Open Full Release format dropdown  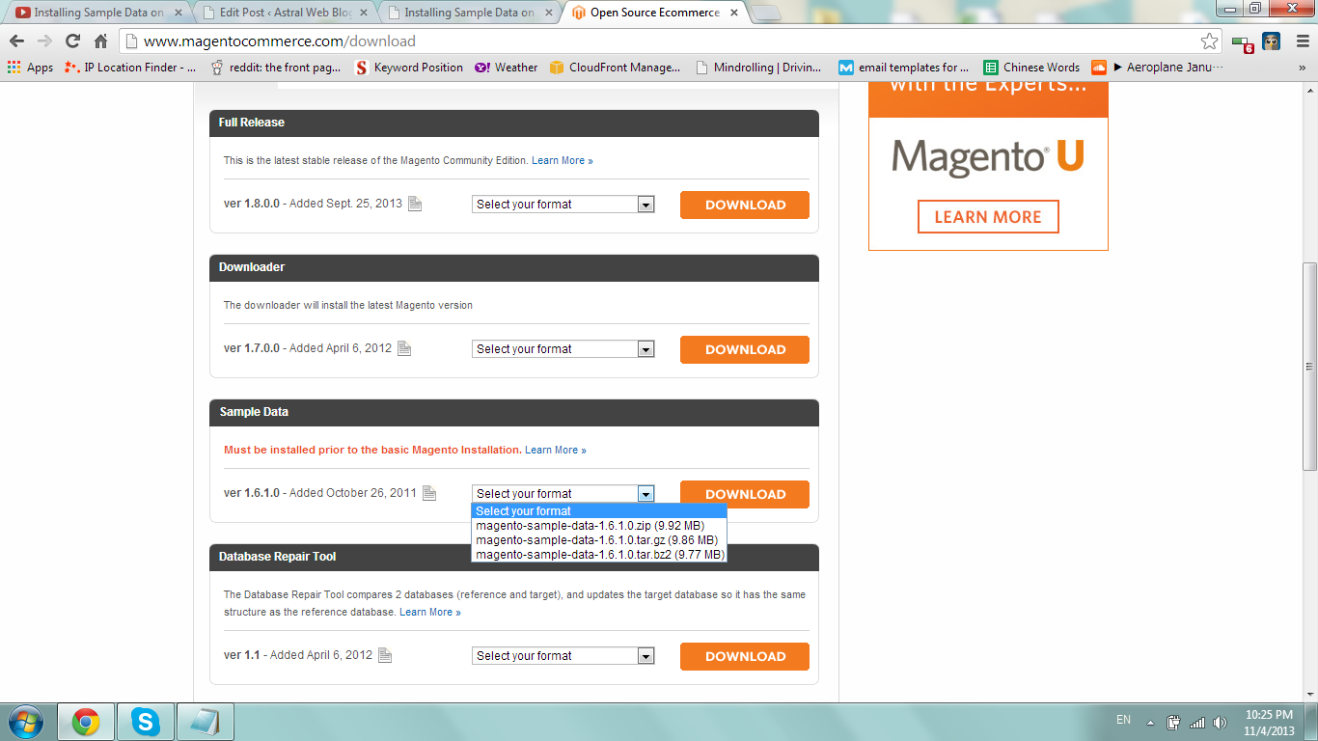point(563,205)
